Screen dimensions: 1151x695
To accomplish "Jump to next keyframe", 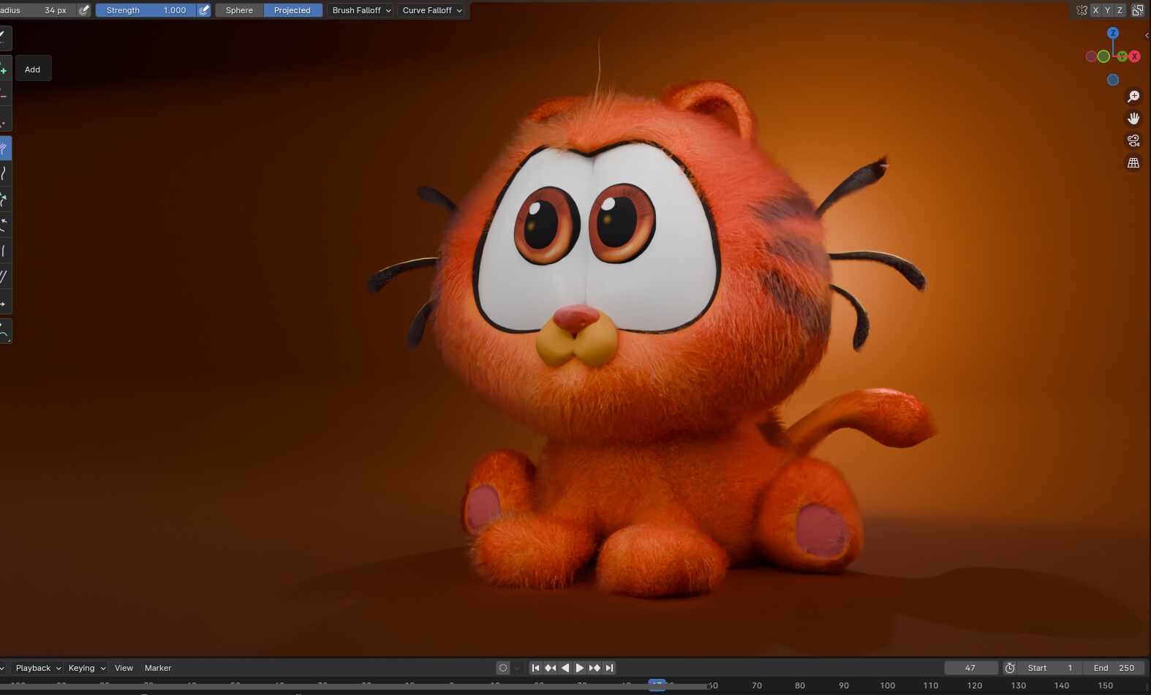I will pos(595,668).
